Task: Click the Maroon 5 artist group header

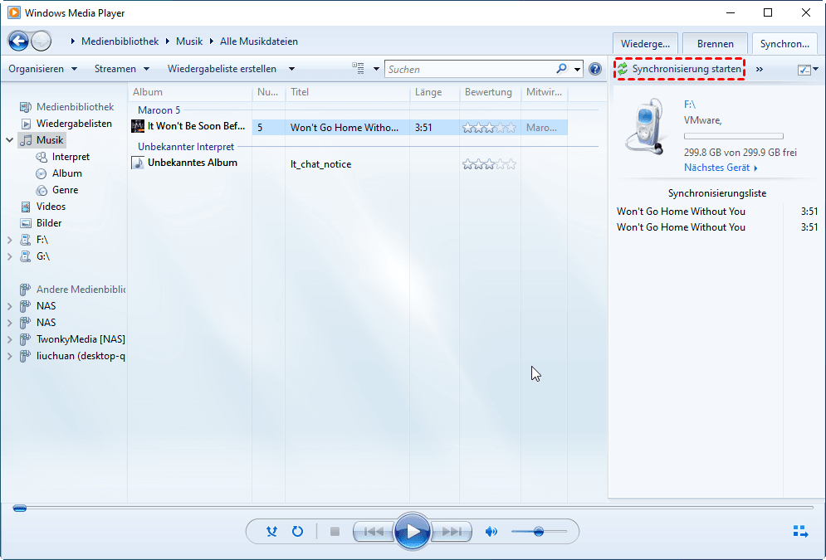Action: point(159,110)
